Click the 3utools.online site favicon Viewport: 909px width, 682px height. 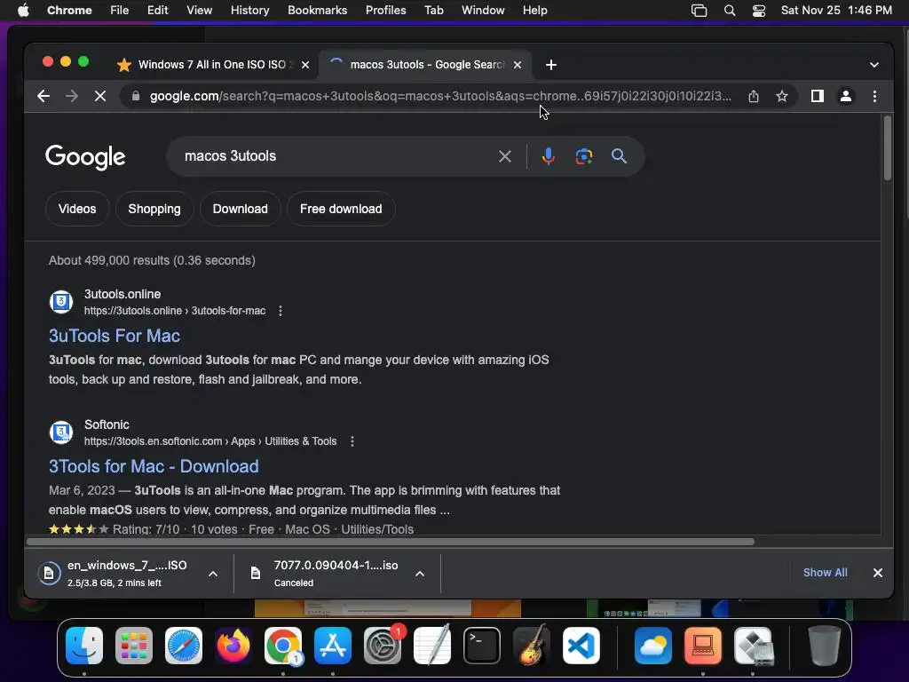(x=61, y=302)
